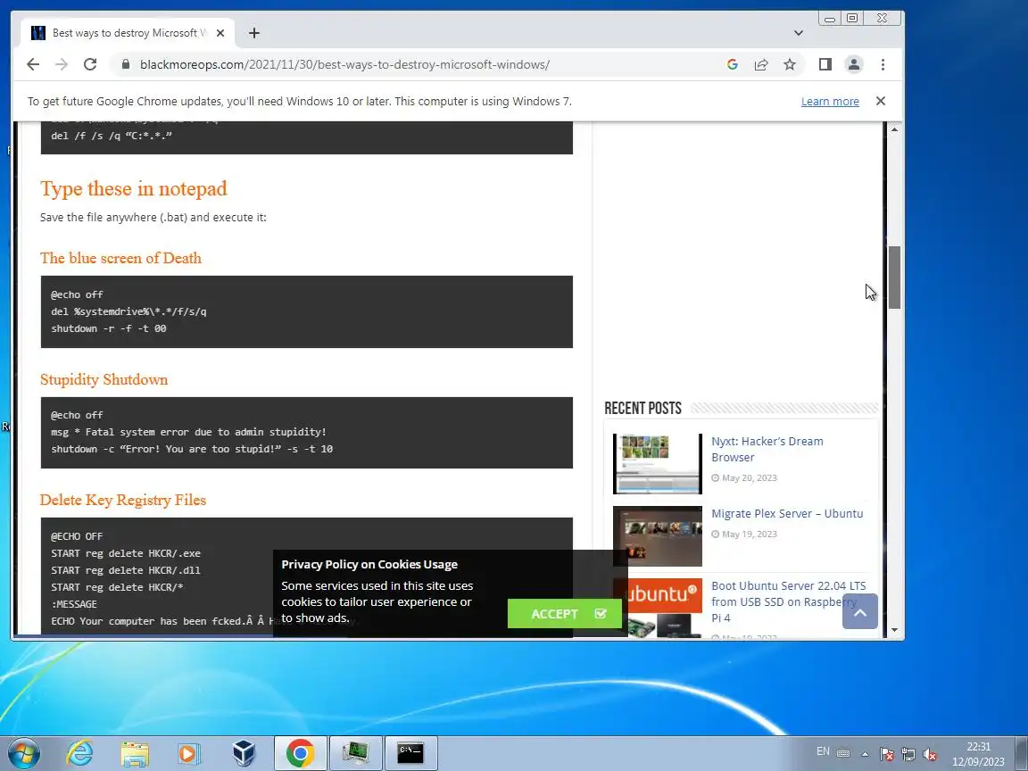Reload the current page
Image resolution: width=1028 pixels, height=771 pixels.
coord(90,64)
